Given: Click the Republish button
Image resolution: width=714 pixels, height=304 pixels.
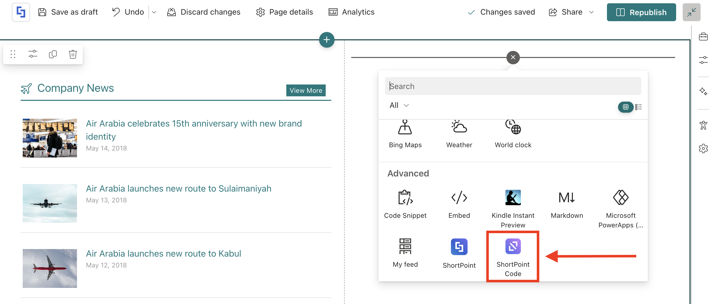Looking at the screenshot, I should [641, 12].
